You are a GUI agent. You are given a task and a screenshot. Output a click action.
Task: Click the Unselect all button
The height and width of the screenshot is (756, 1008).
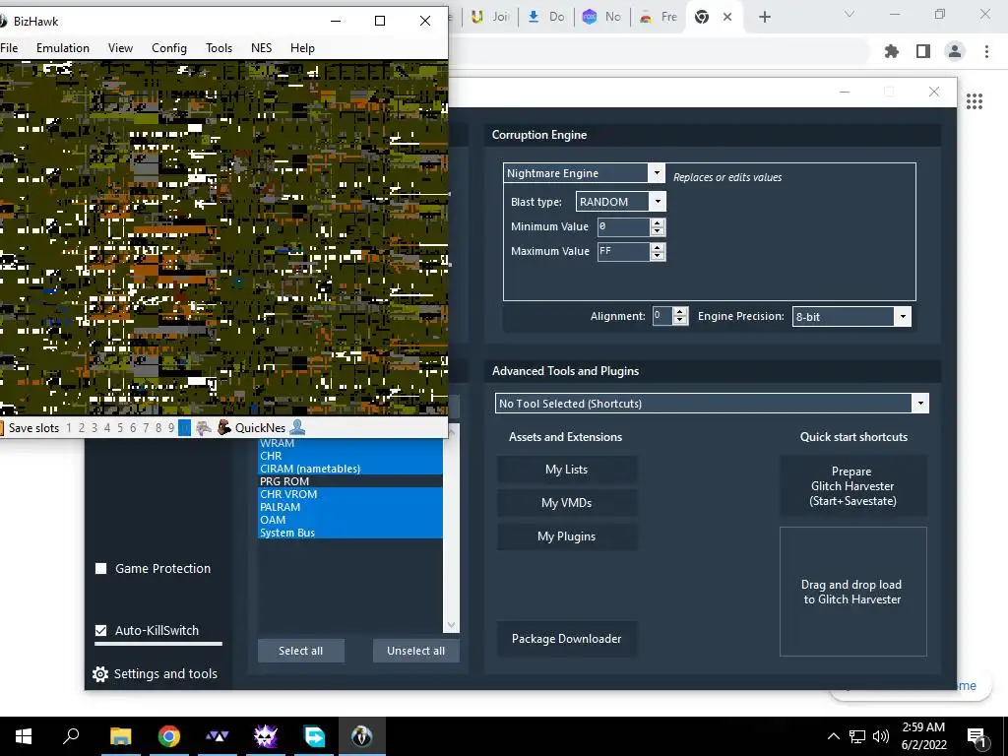click(x=416, y=651)
